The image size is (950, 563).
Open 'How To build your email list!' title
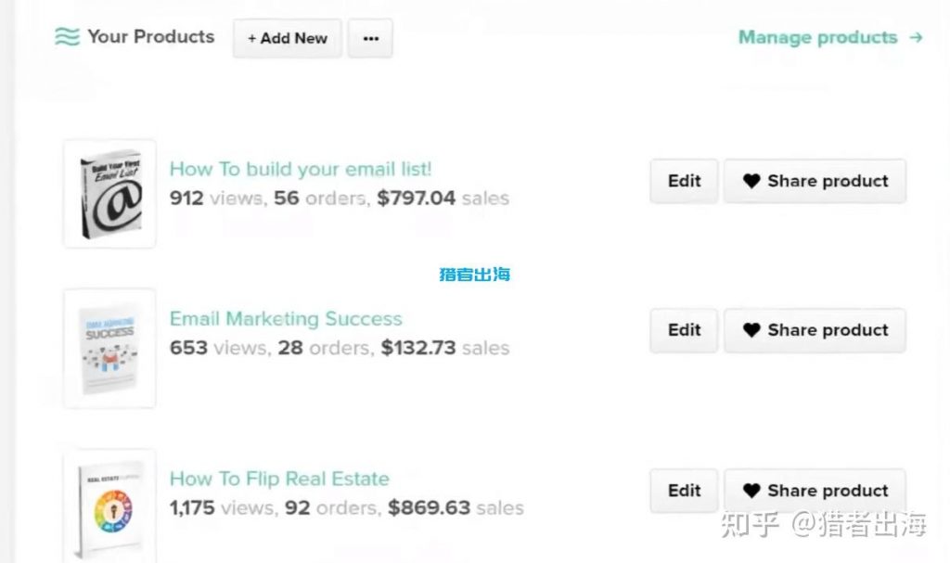click(x=300, y=169)
